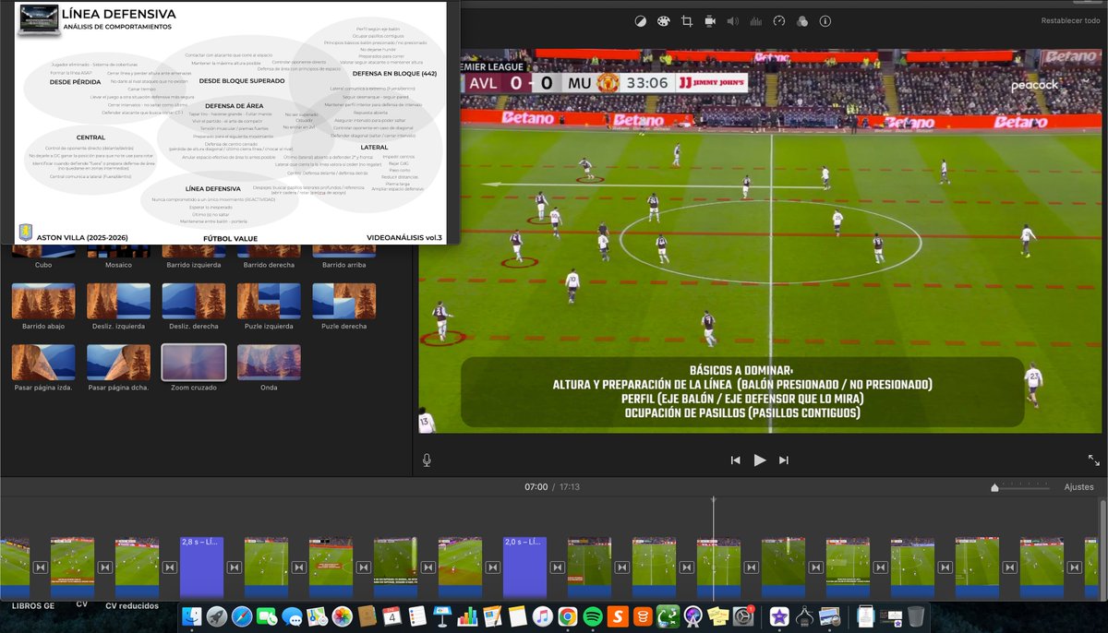The height and width of the screenshot is (633, 1108).
Task: Play the video in the viewer
Action: pyautogui.click(x=760, y=460)
